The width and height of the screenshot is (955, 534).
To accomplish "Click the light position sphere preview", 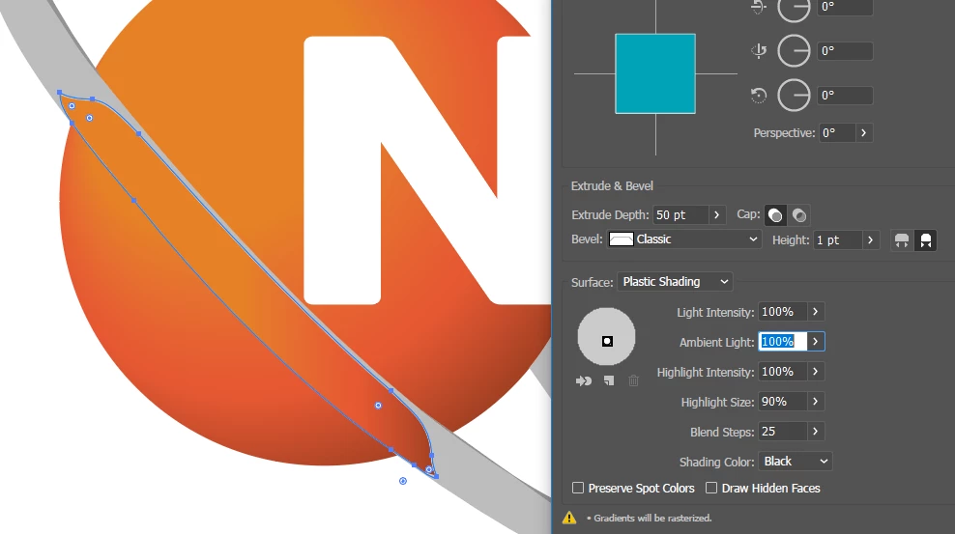I will (x=606, y=336).
